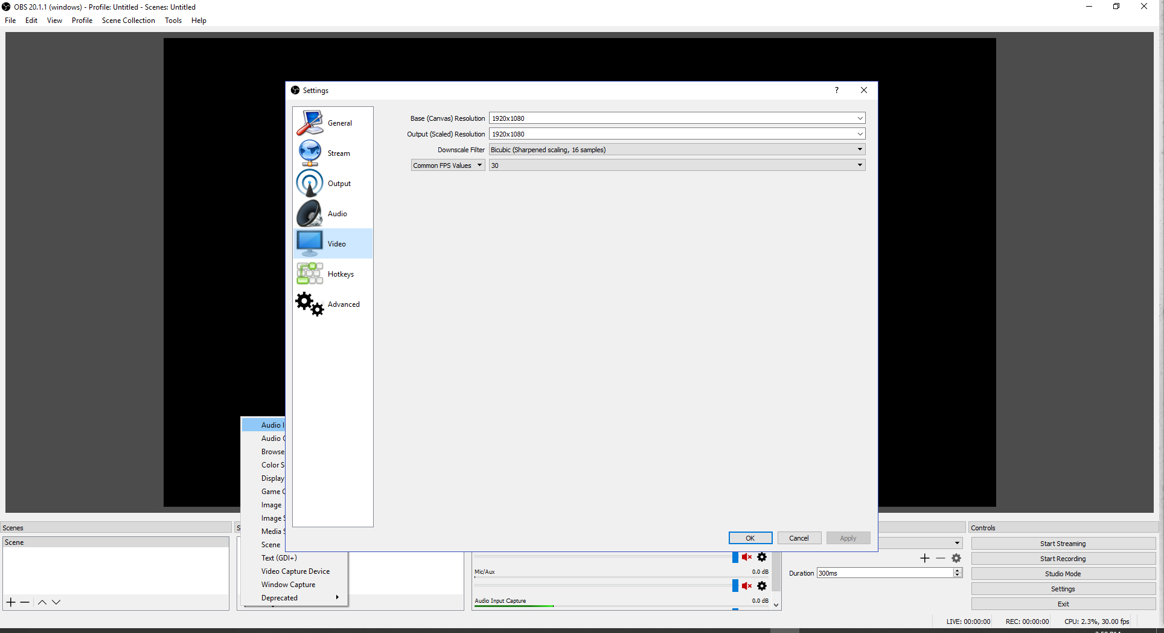
Task: Open the FPS value 30 dropdown
Action: (x=677, y=165)
